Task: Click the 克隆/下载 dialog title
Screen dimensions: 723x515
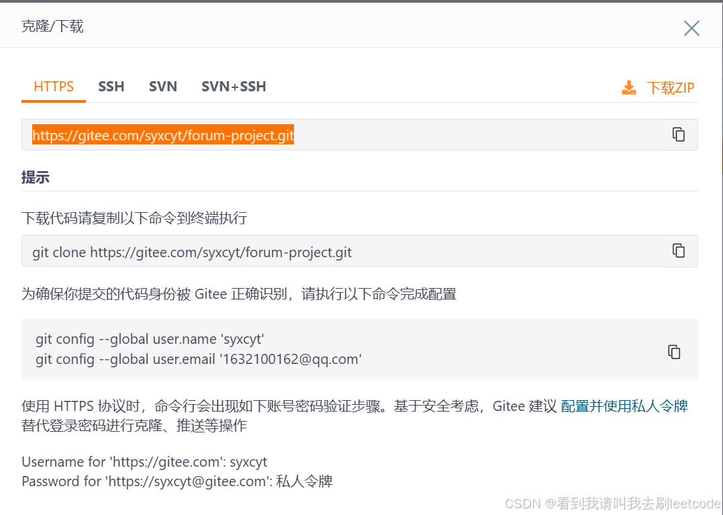Action: pos(52,26)
